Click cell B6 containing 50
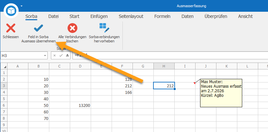The image size is (268, 132). pos(39,105)
